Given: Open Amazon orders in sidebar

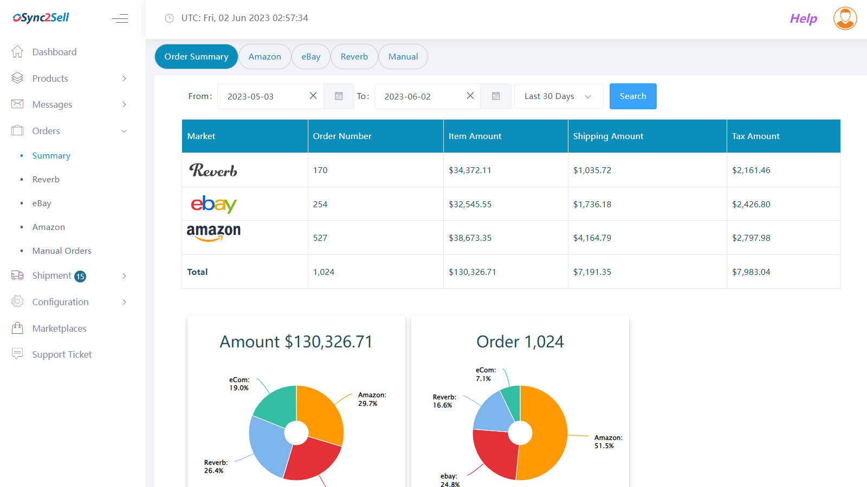Looking at the screenshot, I should pos(49,227).
